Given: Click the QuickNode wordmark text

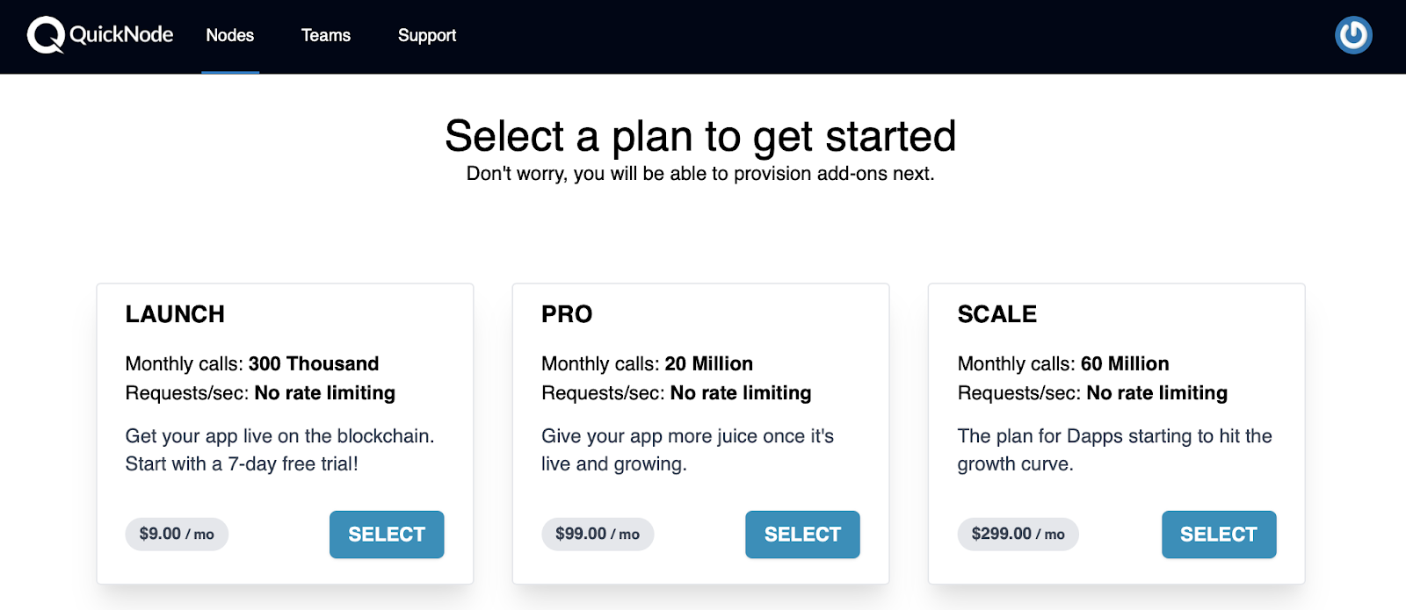Looking at the screenshot, I should pos(121,35).
